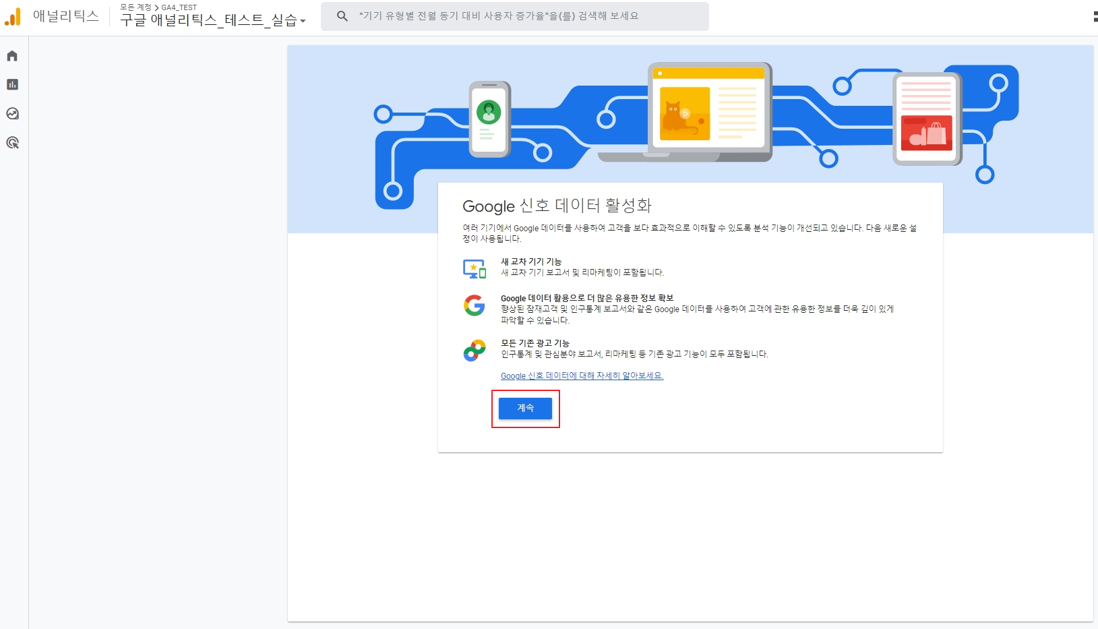Click the cross-device feature icon
Viewport: 1098px width, 629px height.
coord(475,268)
